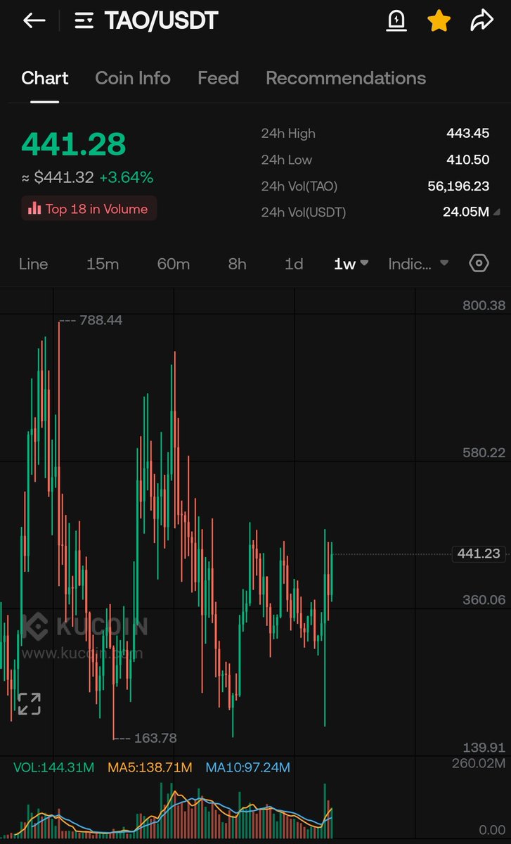
Task: Expand the 24h Vol(USDT) 24.05M value
Action: click(470, 212)
